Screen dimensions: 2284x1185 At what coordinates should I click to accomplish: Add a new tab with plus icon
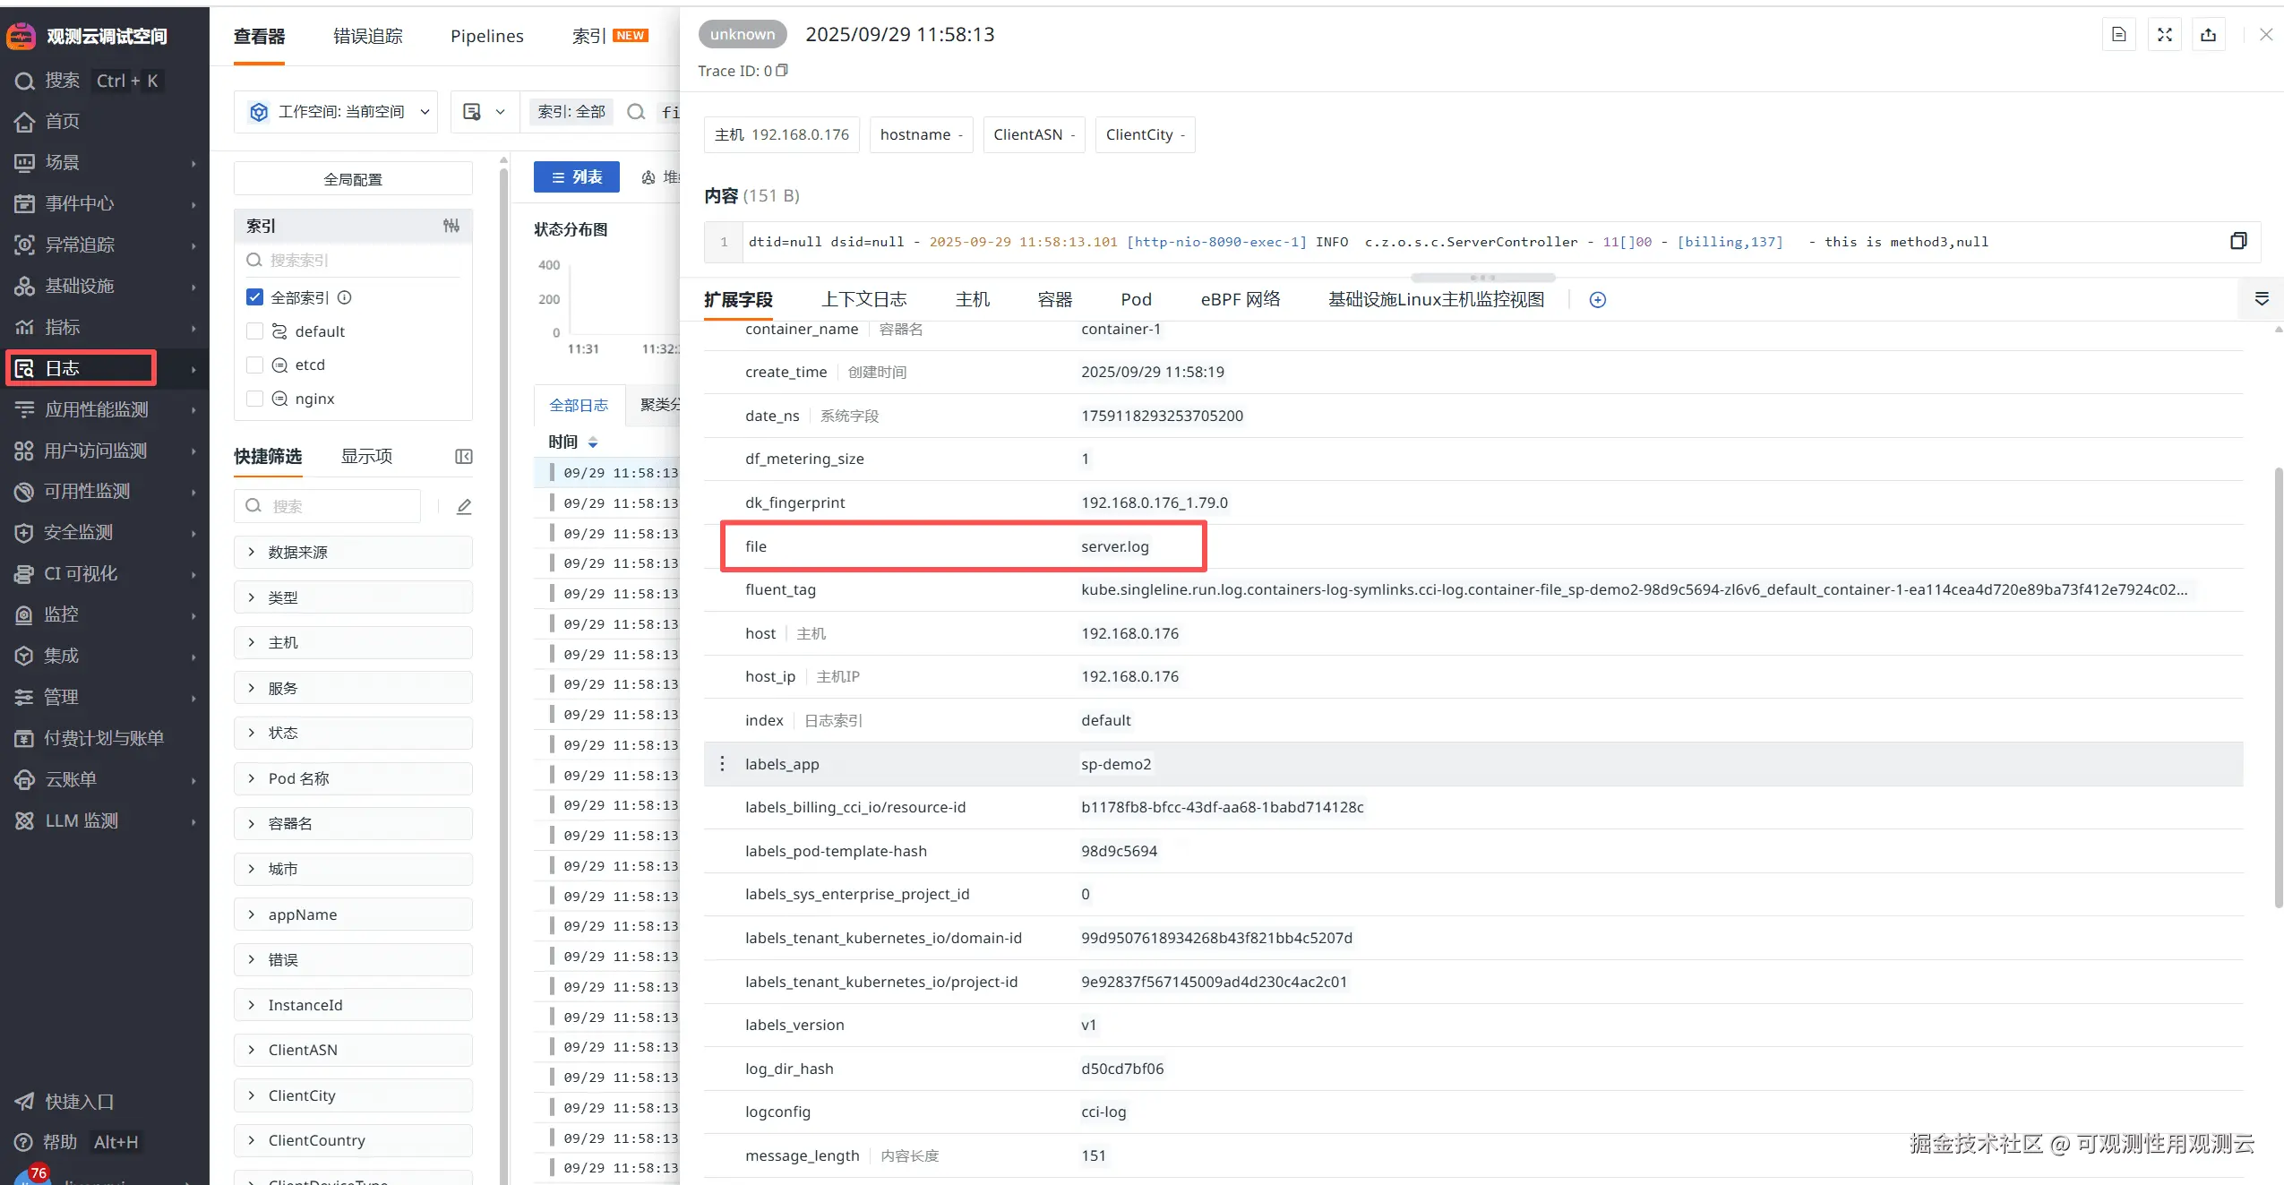click(x=1597, y=300)
